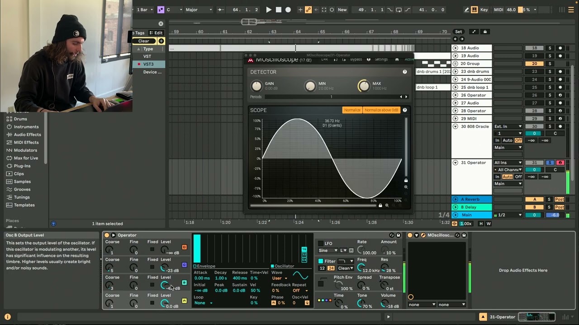
Task: Toggle Operator device activator
Action: (107, 235)
